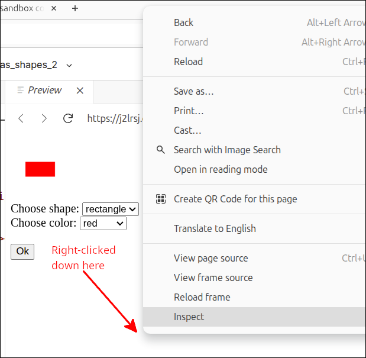
Task: Click the preview forward arrow icon
Action: [44, 118]
